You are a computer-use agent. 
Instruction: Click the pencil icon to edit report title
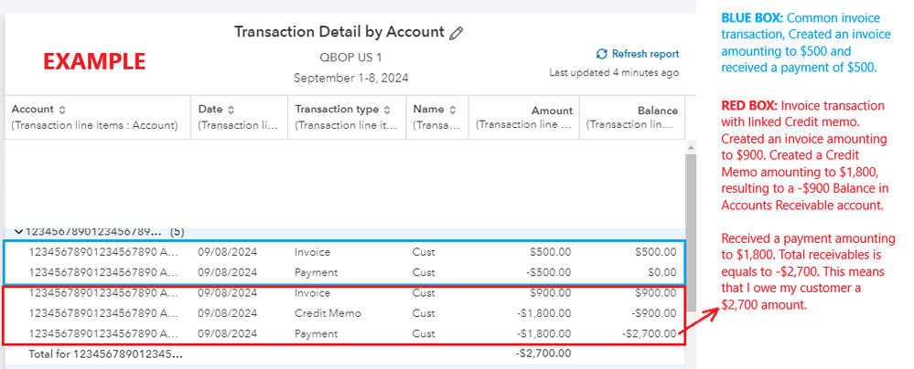tap(457, 33)
